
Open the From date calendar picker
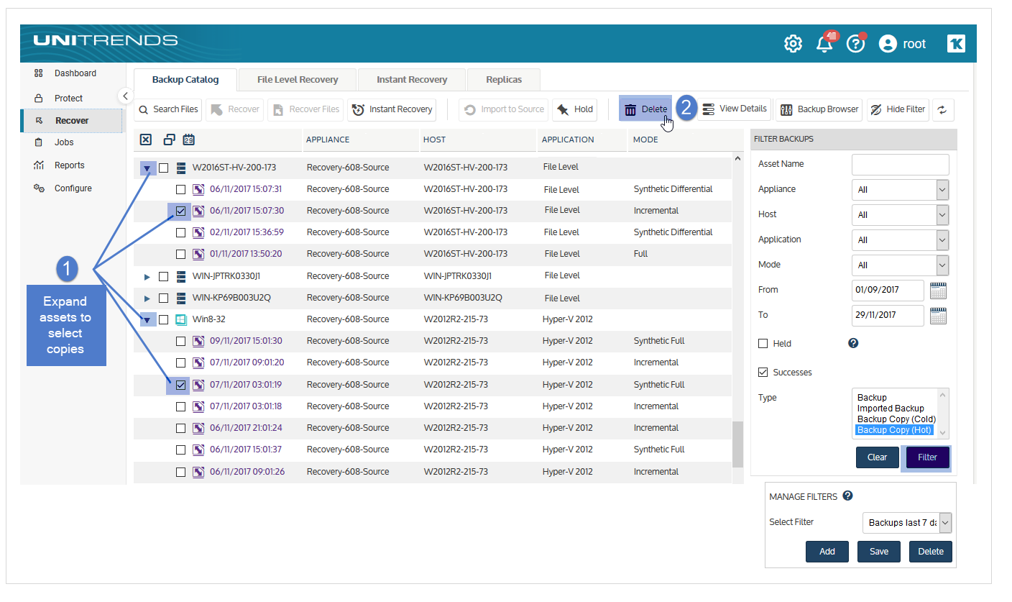pos(938,291)
